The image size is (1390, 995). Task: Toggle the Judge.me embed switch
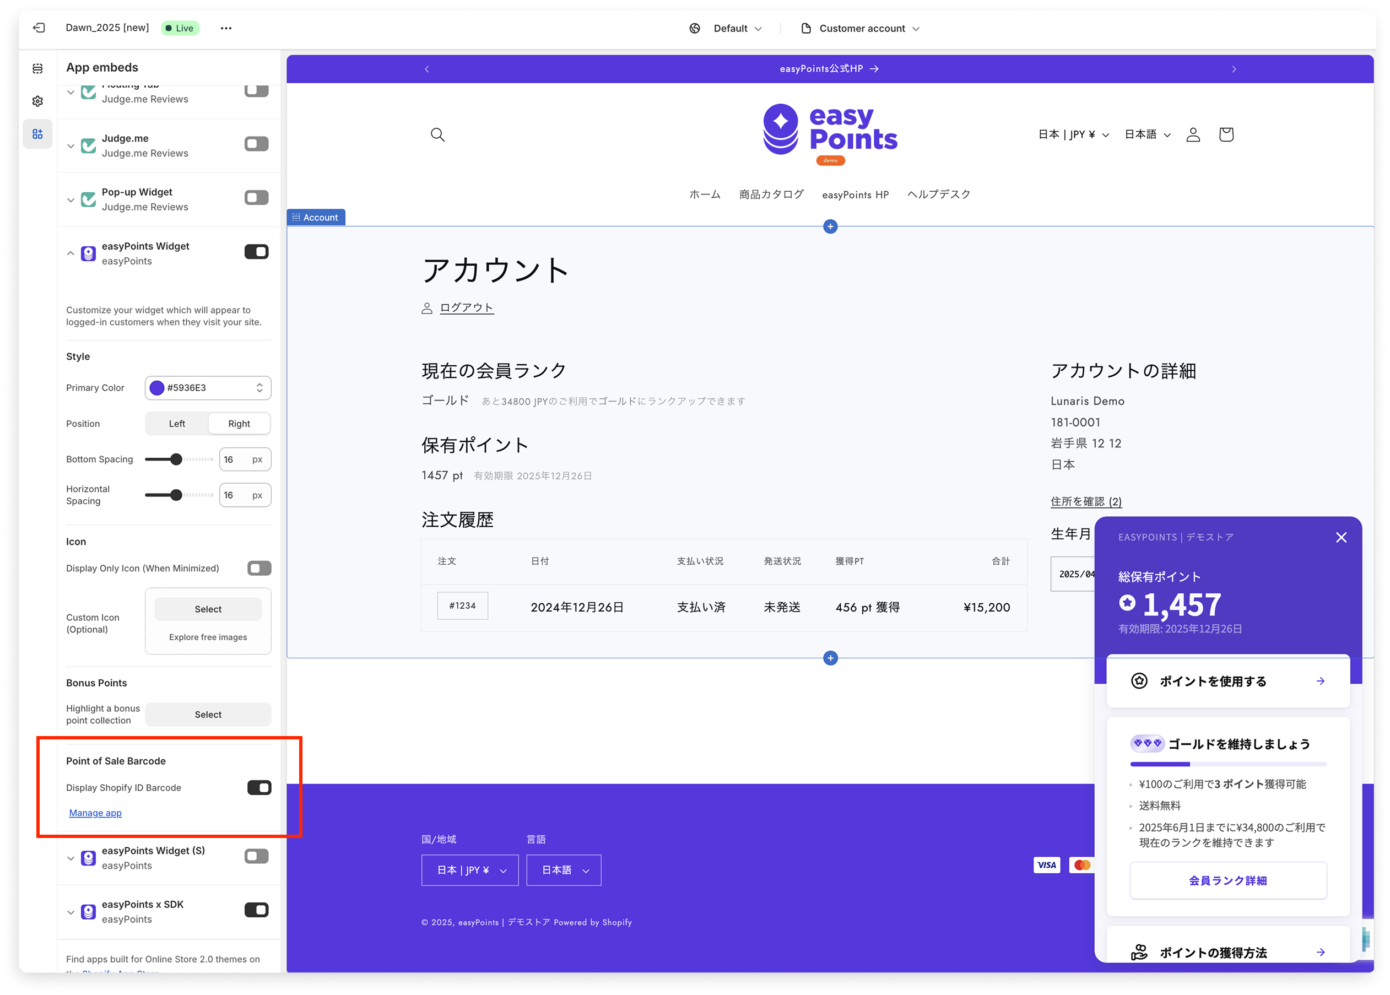pyautogui.click(x=256, y=143)
